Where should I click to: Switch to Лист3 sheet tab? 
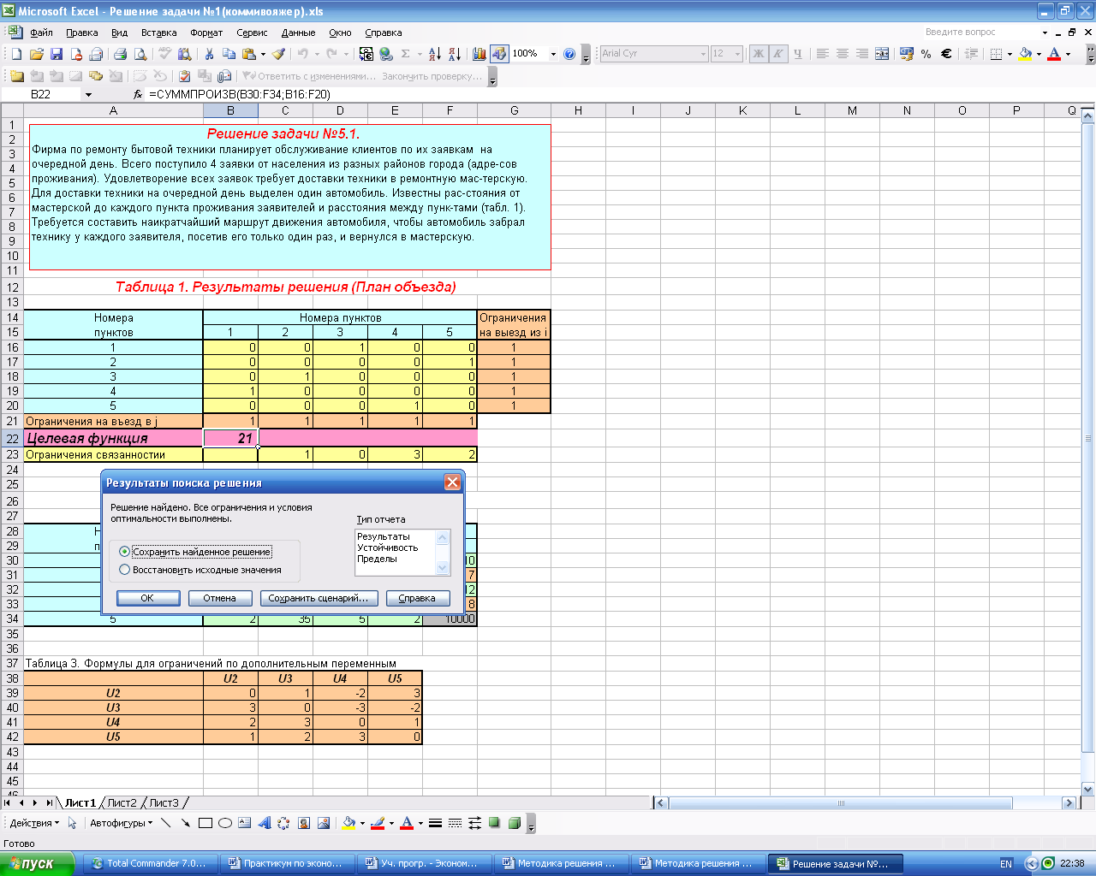tap(164, 802)
